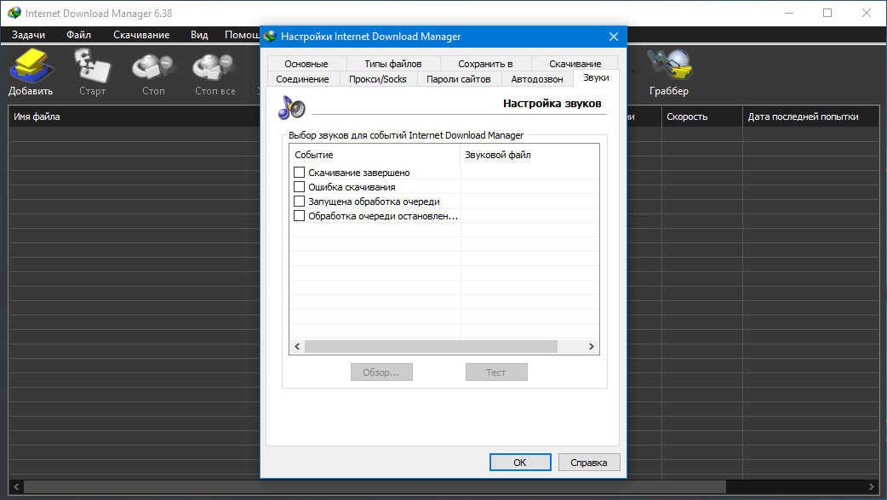The image size is (887, 500).
Task: Check the Запущена обработка очереди event
Action: [300, 202]
